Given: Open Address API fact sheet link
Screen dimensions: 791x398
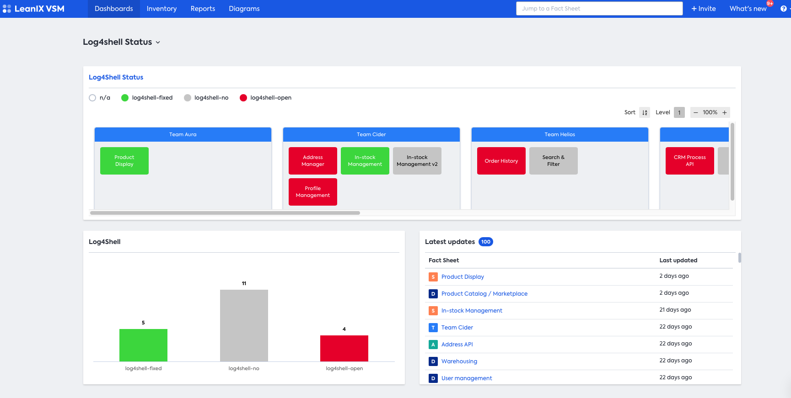Looking at the screenshot, I should point(457,345).
